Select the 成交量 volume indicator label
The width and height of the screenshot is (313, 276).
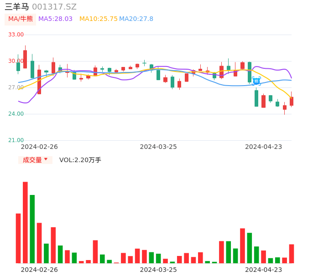[x=32, y=160]
